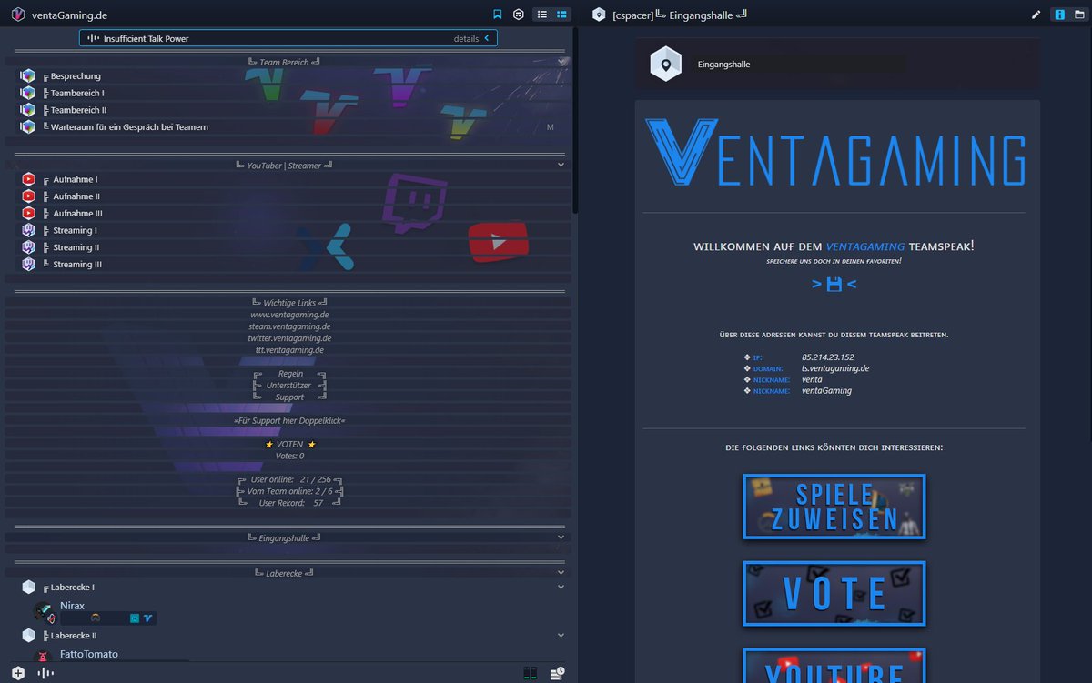Open the Spiele Zuweisen banner
This screenshot has height=683, width=1092.
pyautogui.click(x=834, y=507)
